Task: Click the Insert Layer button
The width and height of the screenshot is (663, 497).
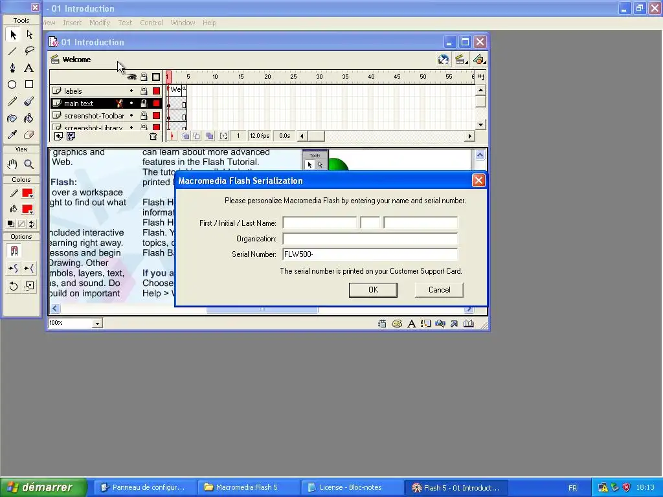Action: click(58, 136)
